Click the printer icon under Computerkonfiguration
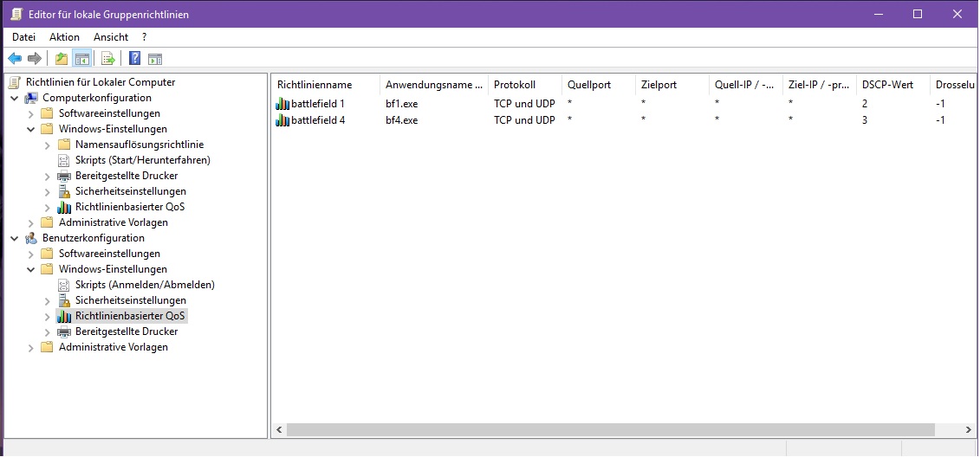This screenshot has width=980, height=457. point(64,176)
